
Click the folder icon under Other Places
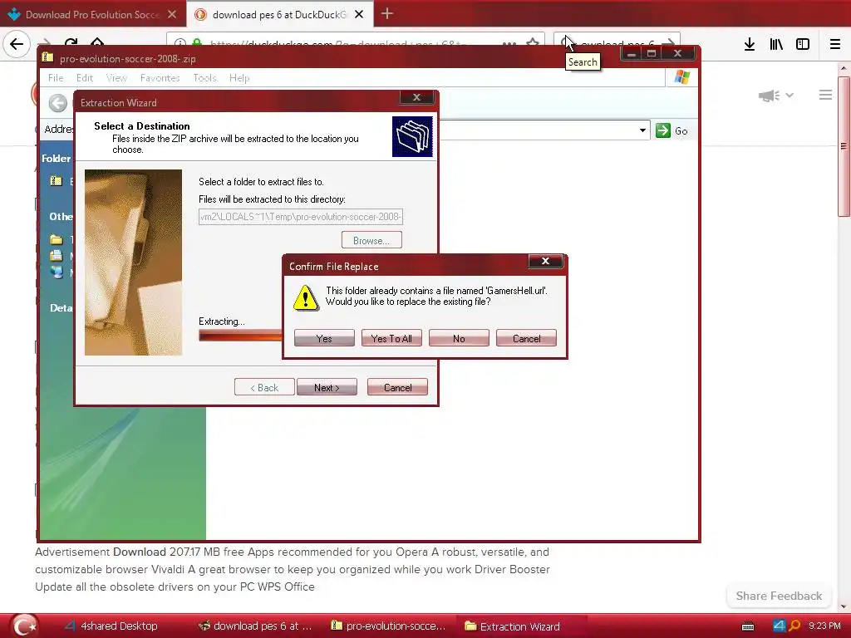[56, 239]
